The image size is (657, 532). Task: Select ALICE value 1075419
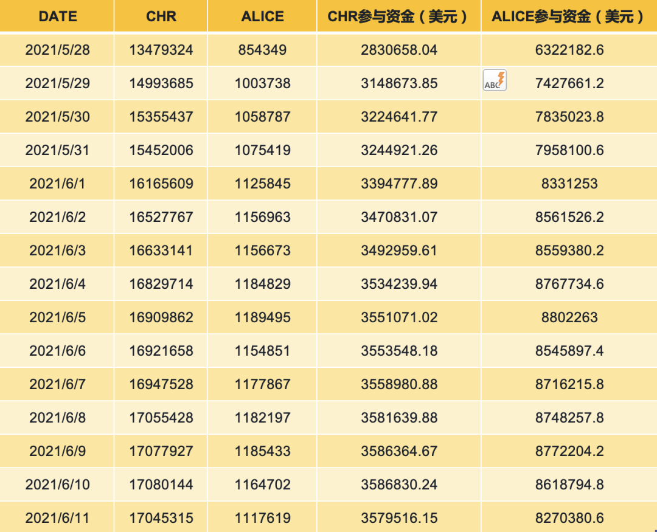tap(262, 150)
